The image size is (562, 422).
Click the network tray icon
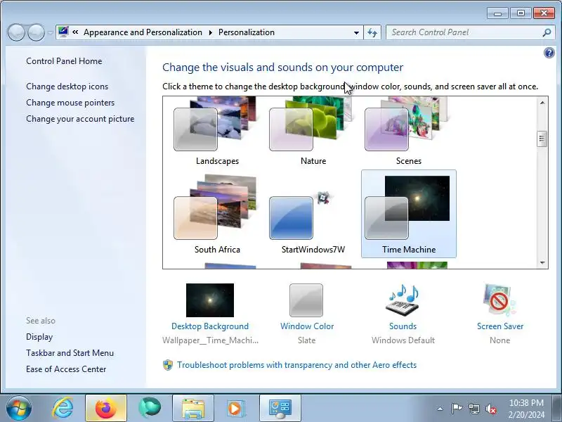473,409
